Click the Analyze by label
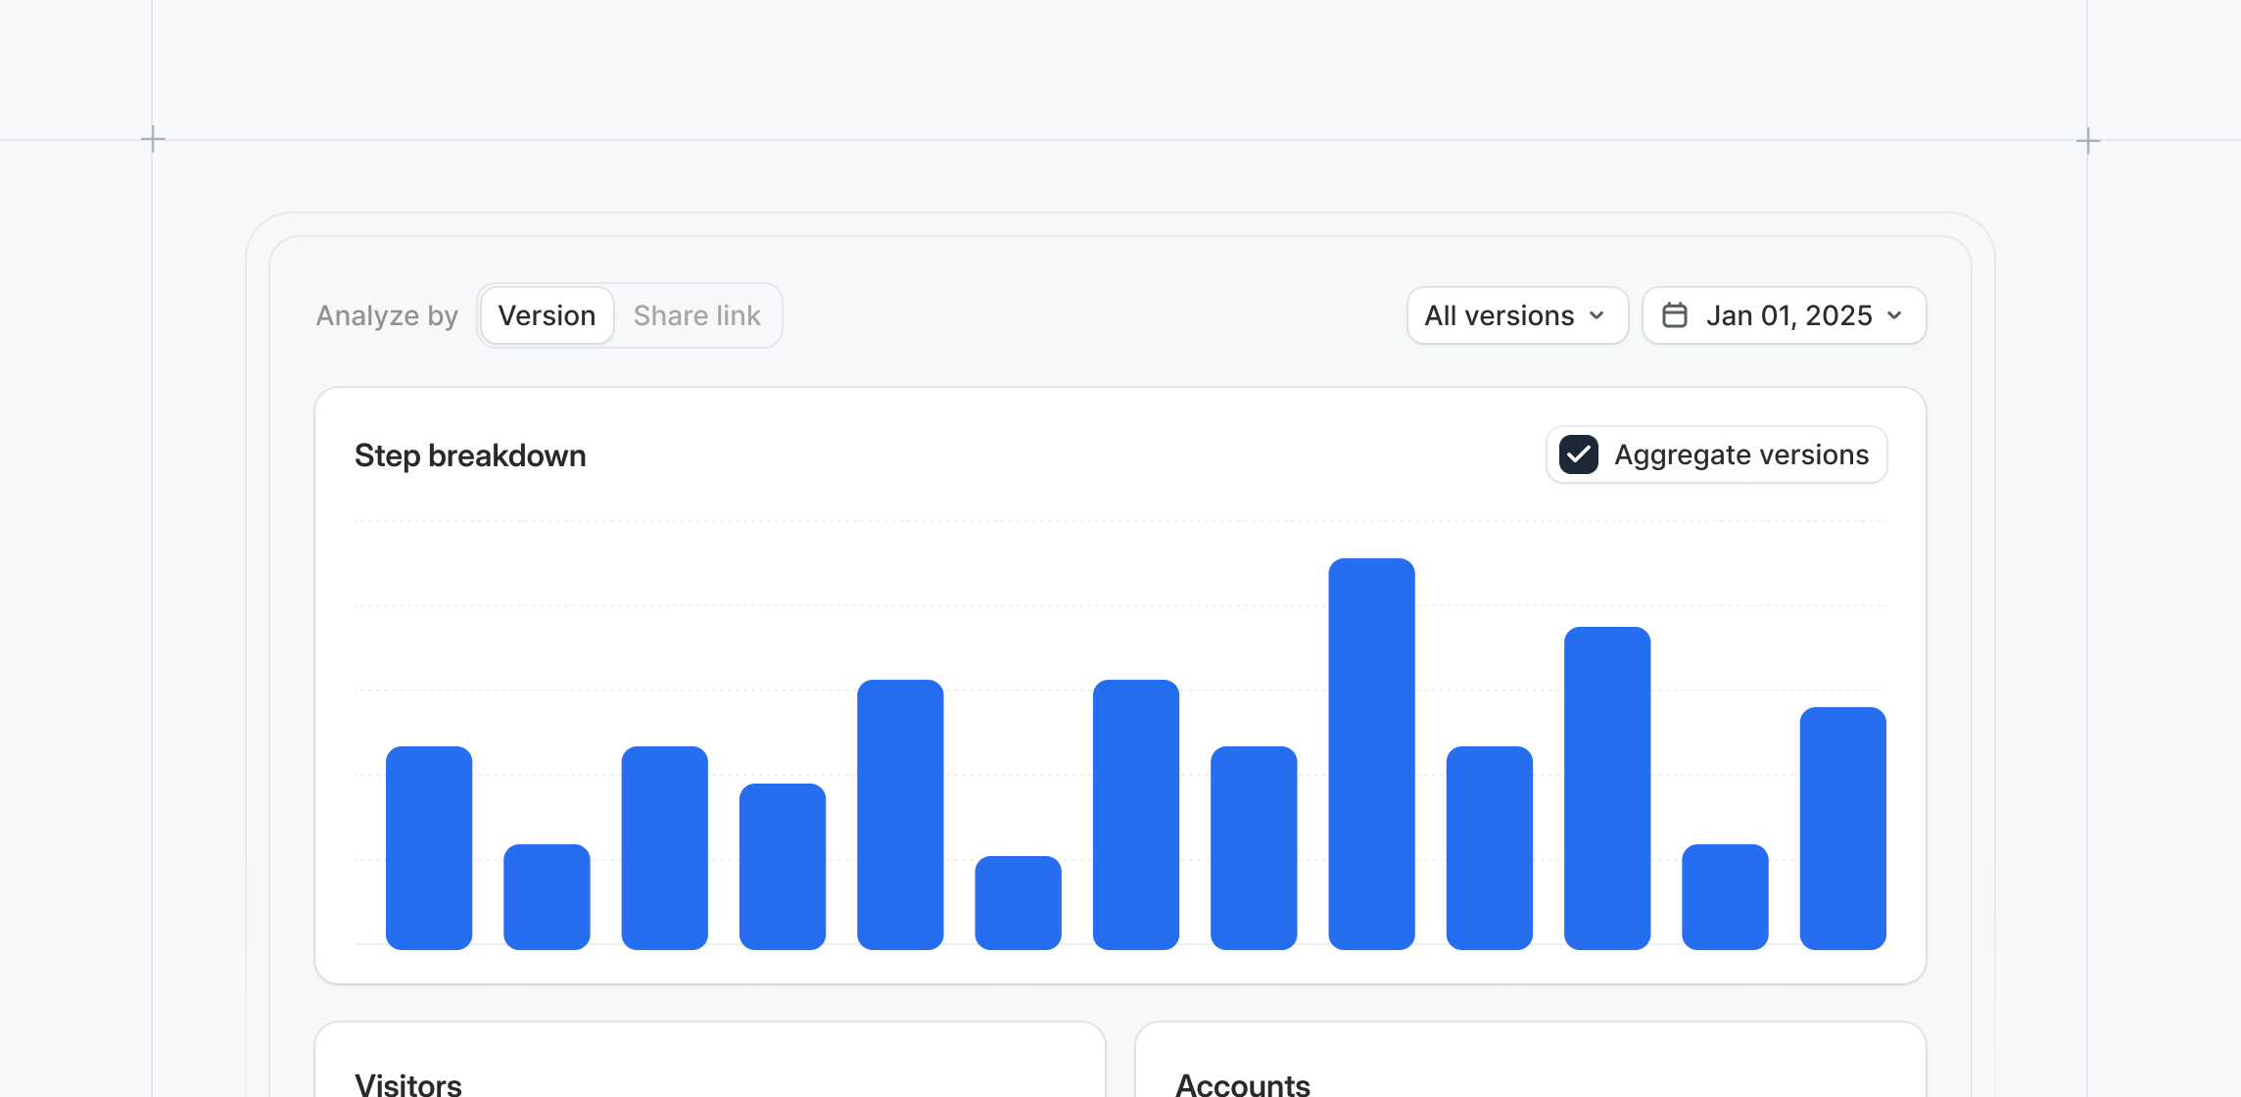Screen dimensions: 2241x1097 (387, 315)
